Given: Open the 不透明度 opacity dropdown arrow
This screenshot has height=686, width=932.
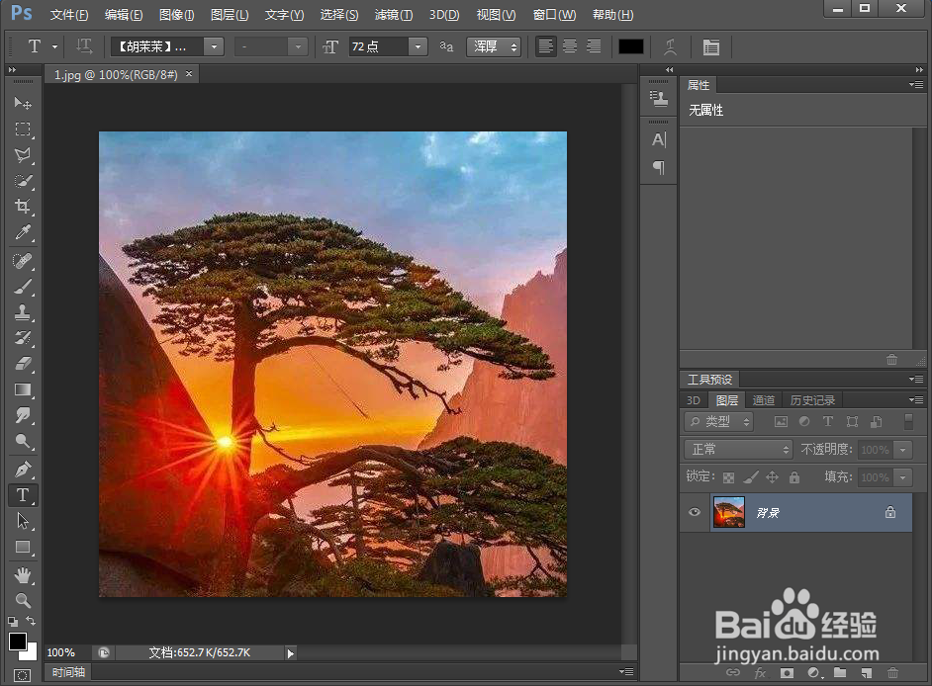Looking at the screenshot, I should pyautogui.click(x=903, y=450).
